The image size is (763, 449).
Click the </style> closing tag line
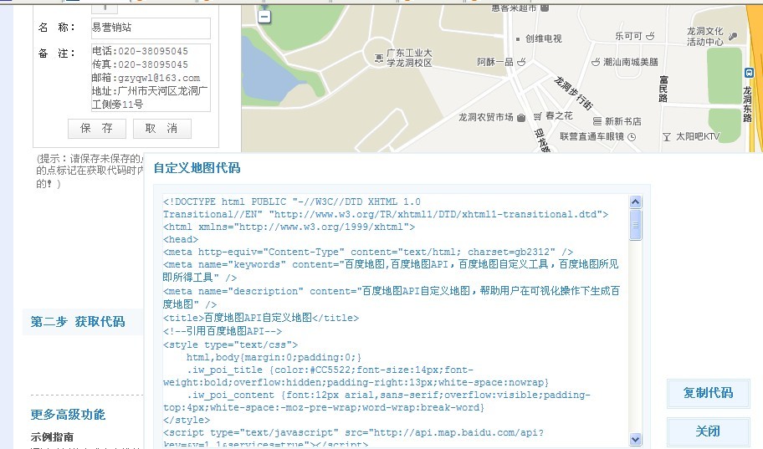pos(187,420)
